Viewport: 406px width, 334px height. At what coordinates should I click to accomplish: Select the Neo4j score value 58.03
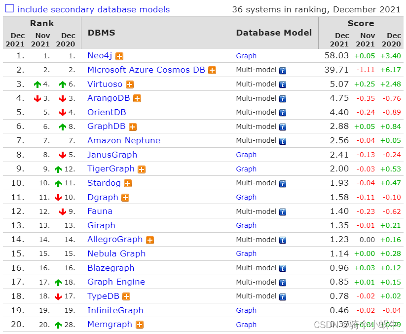pyautogui.click(x=336, y=55)
